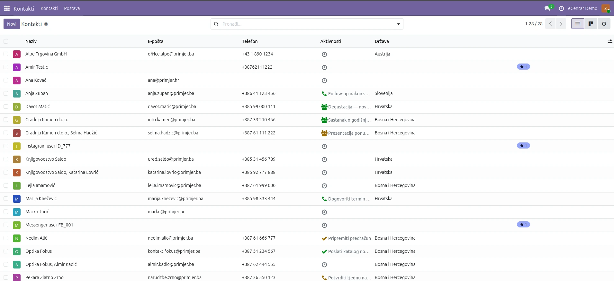Sort by Telefon column header
This screenshot has height=281, width=614.
tap(250, 41)
